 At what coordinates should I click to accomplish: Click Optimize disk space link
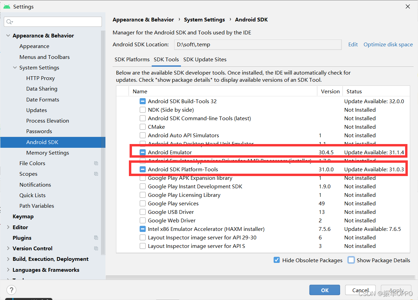pos(388,44)
